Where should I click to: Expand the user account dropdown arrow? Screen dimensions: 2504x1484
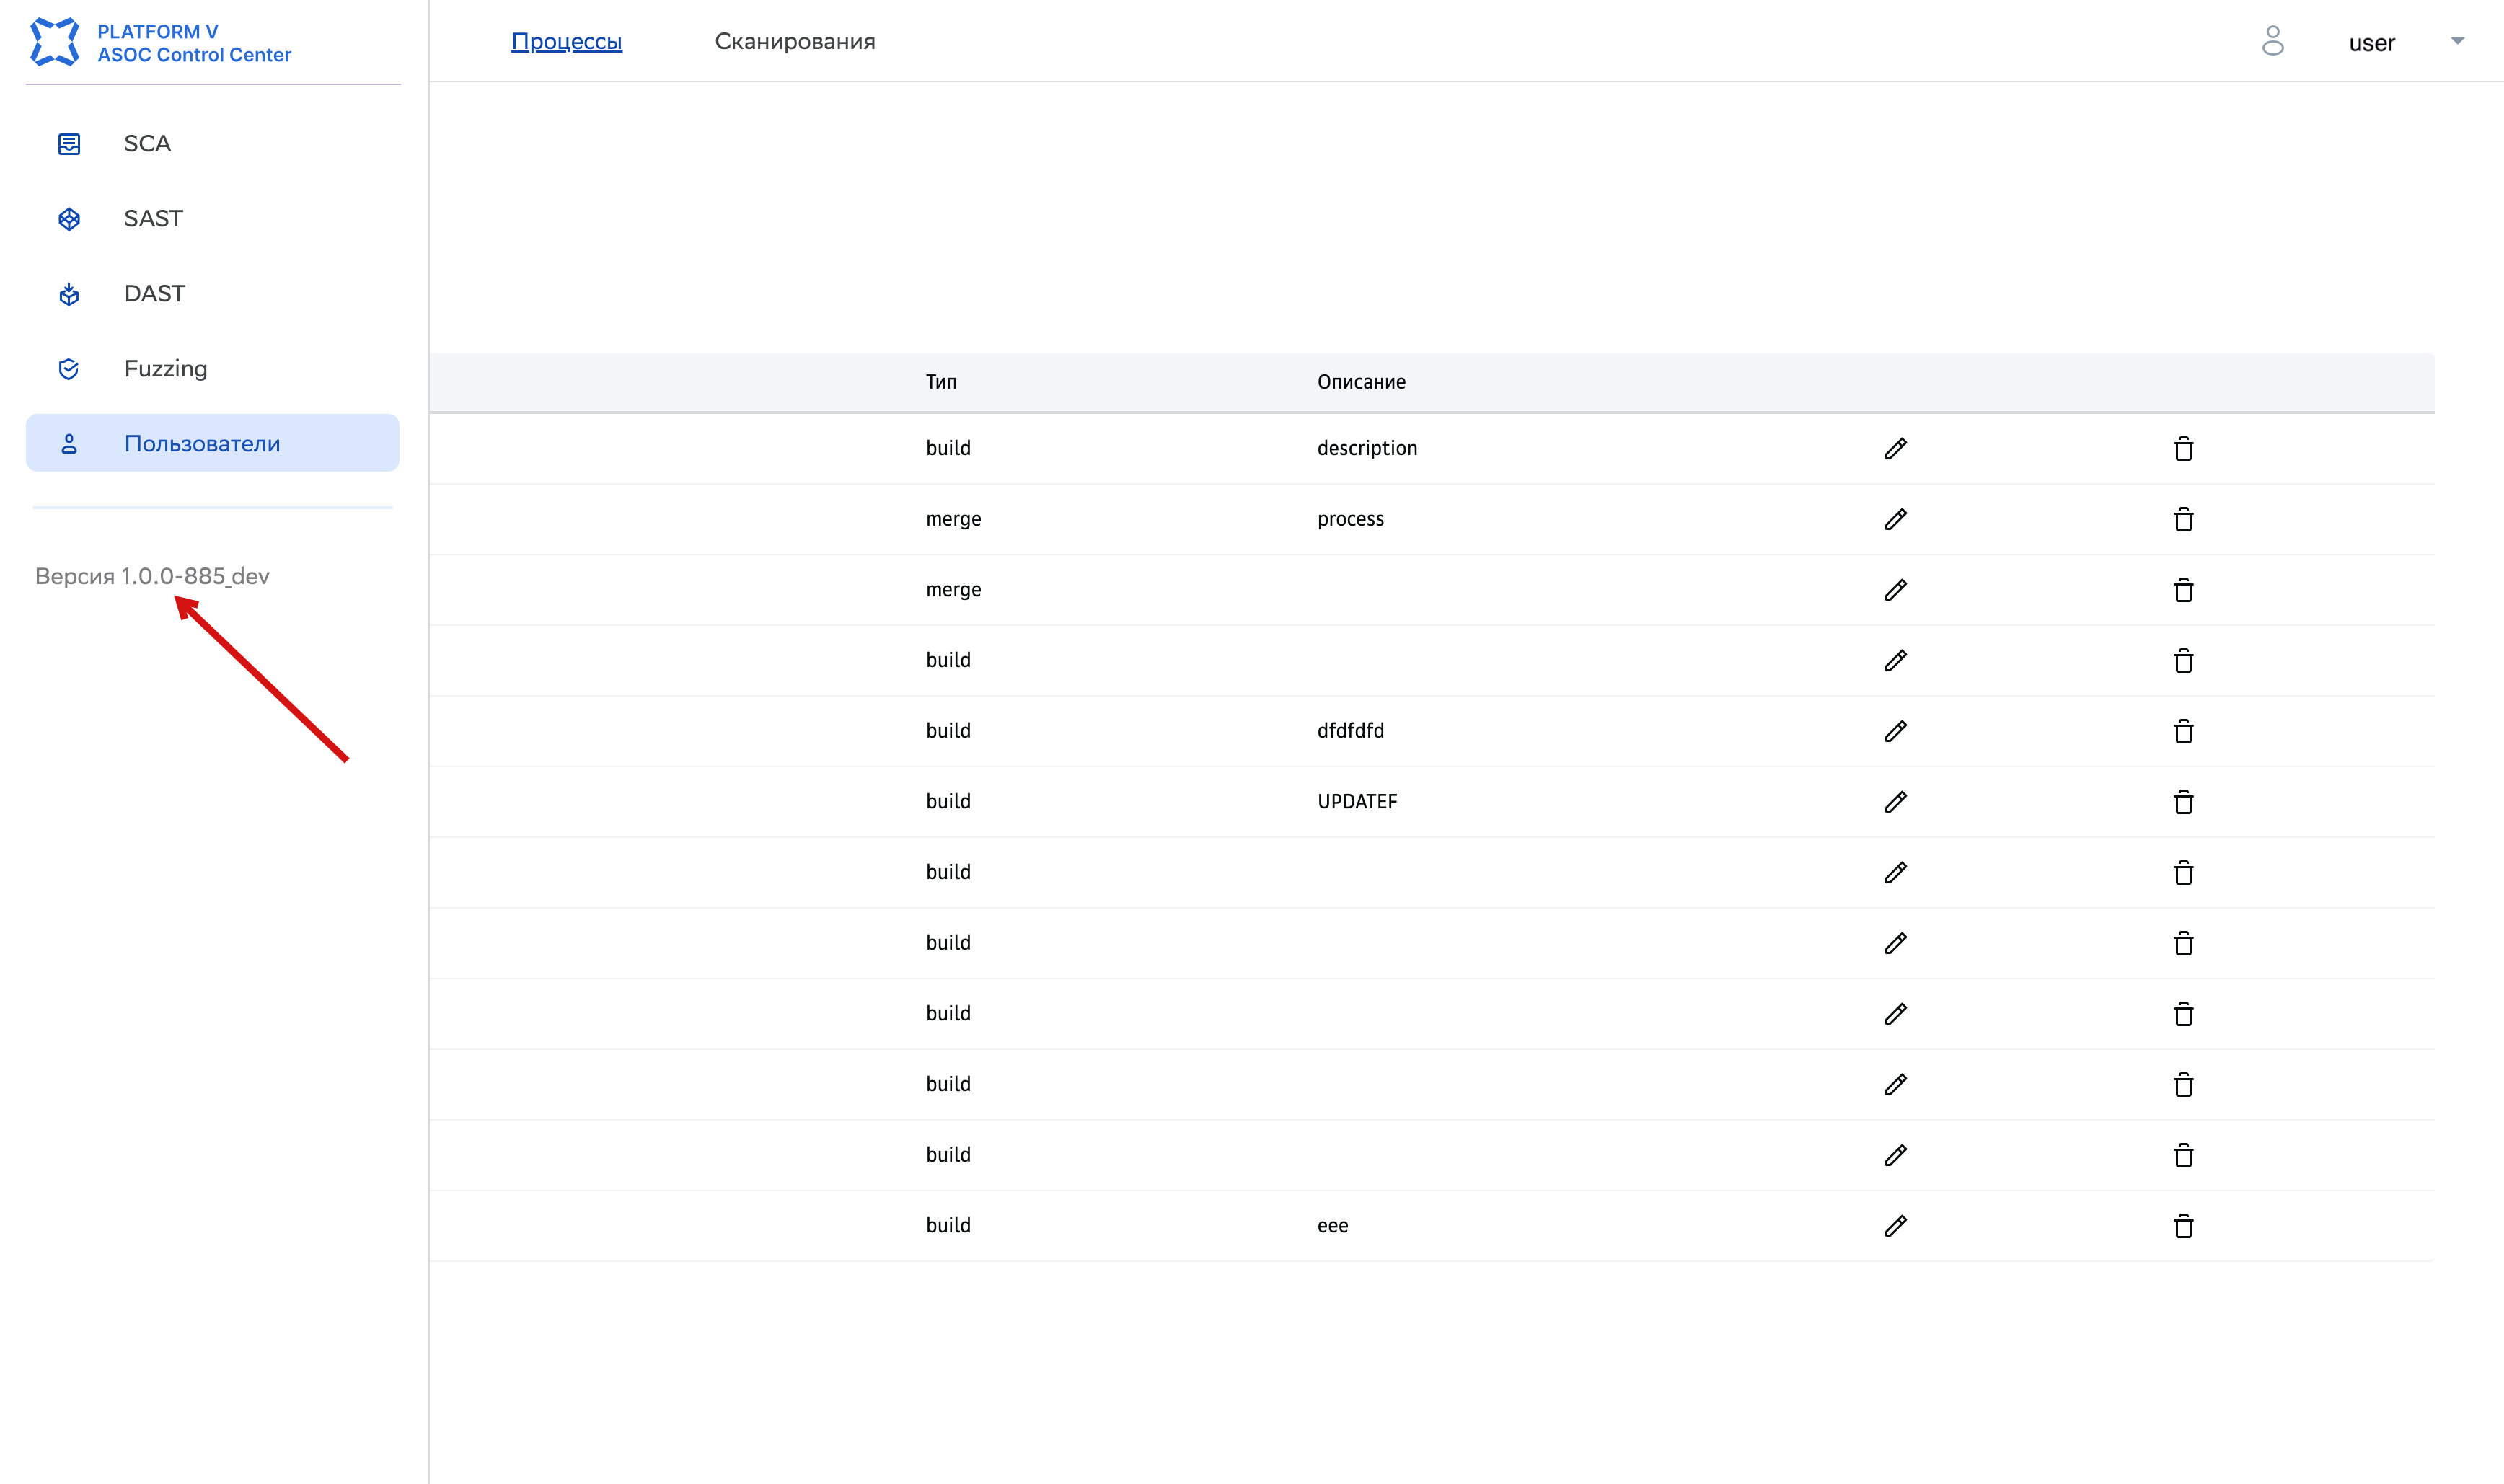click(x=2457, y=41)
